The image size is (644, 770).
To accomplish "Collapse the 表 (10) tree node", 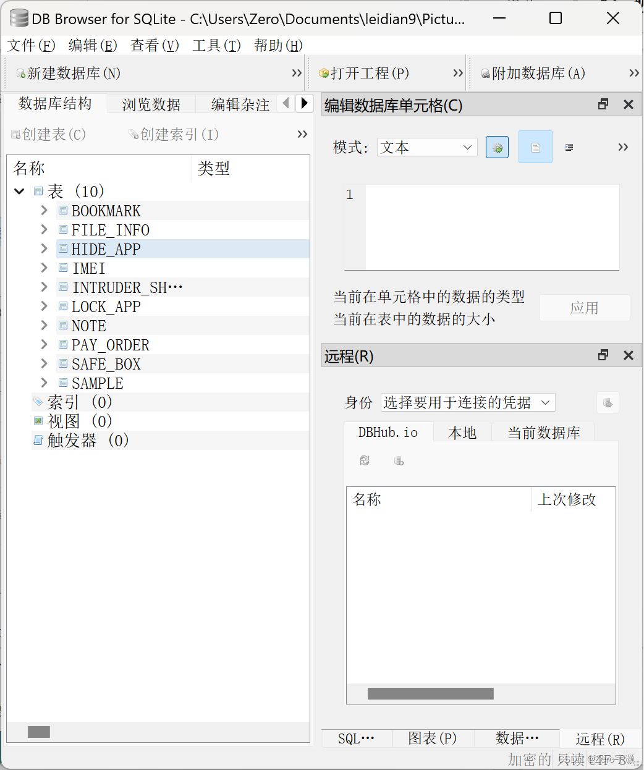I will point(19,192).
